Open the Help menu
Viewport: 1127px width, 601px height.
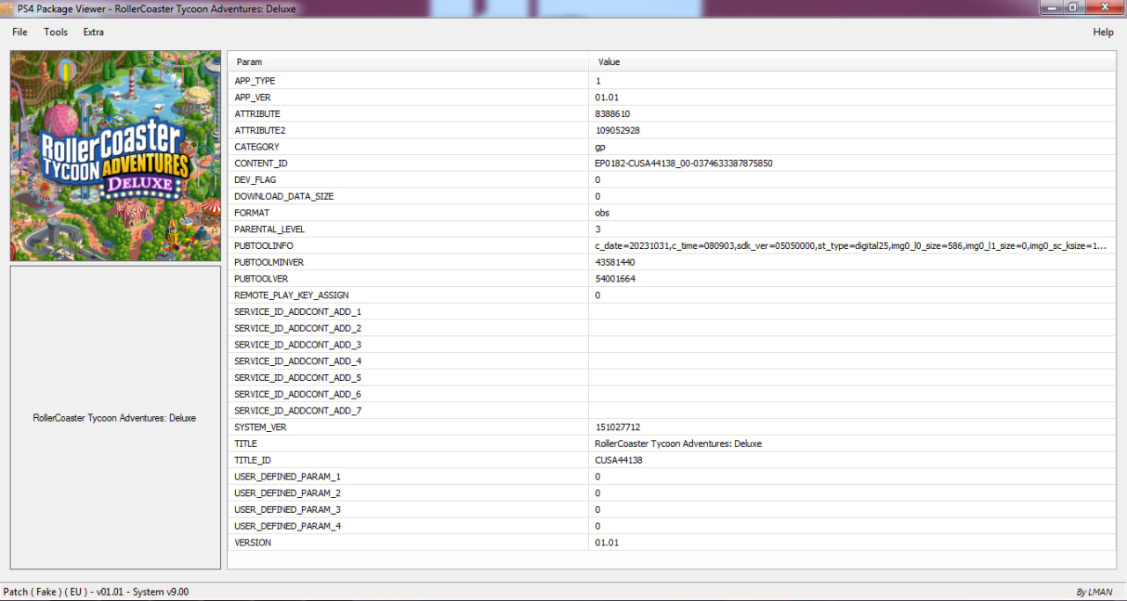(x=1103, y=32)
